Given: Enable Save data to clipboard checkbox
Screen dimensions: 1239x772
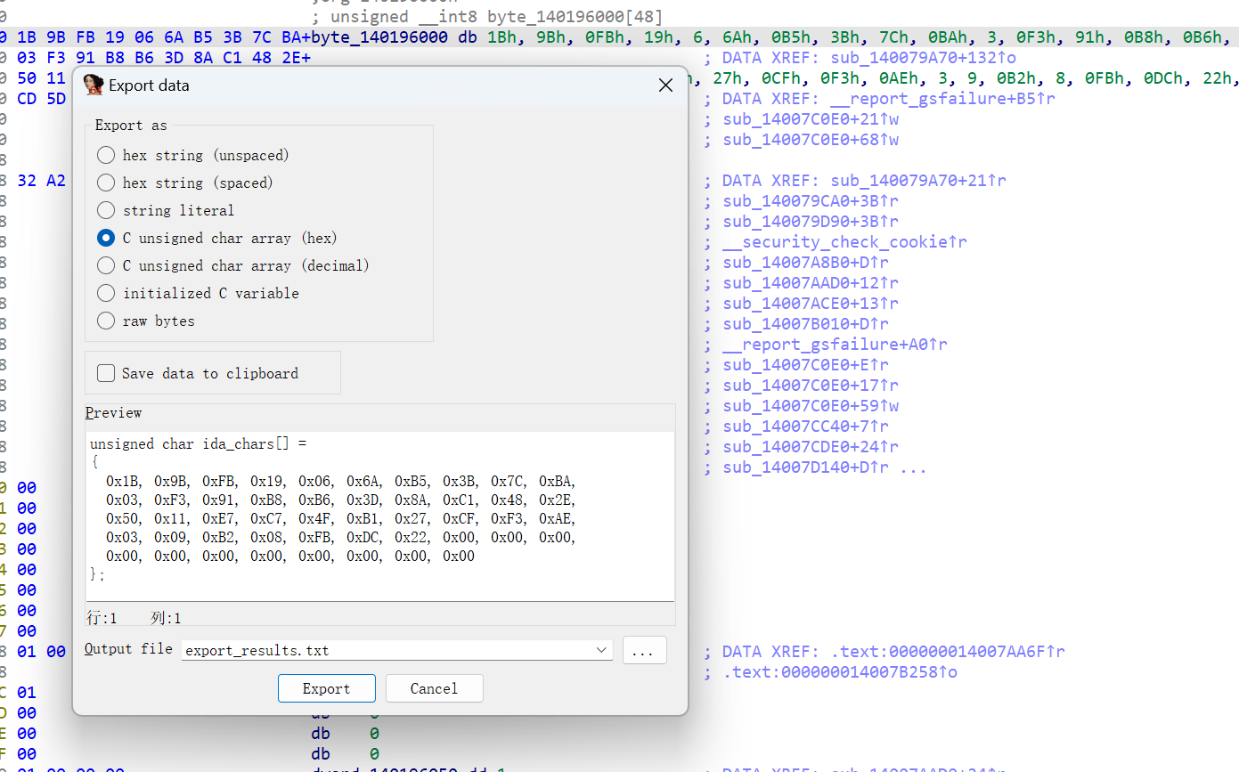Looking at the screenshot, I should (x=106, y=373).
